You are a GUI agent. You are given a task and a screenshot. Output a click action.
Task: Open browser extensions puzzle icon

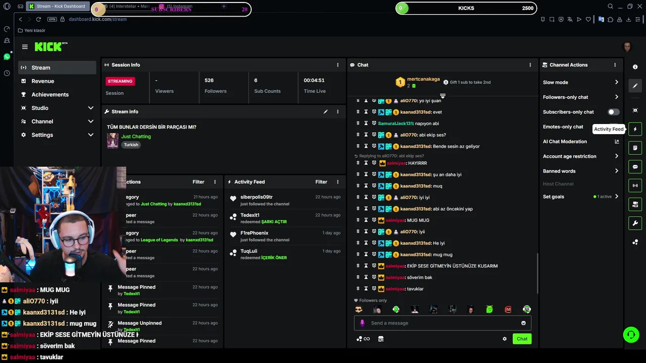pyautogui.click(x=610, y=19)
